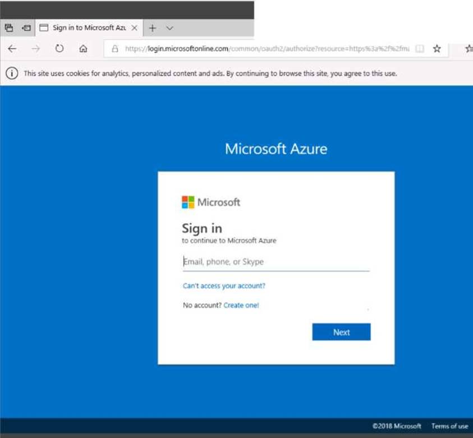Screen dimensions: 473x438
Task: Add this page to favorites star
Action: pos(437,49)
